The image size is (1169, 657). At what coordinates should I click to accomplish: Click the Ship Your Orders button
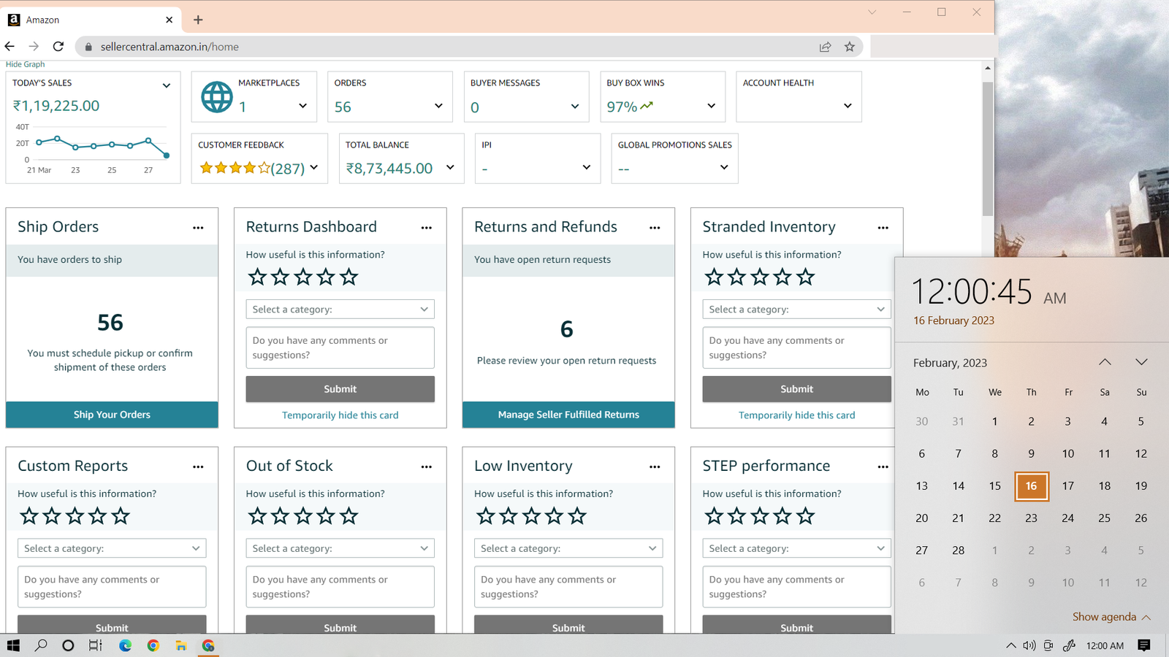click(x=112, y=415)
